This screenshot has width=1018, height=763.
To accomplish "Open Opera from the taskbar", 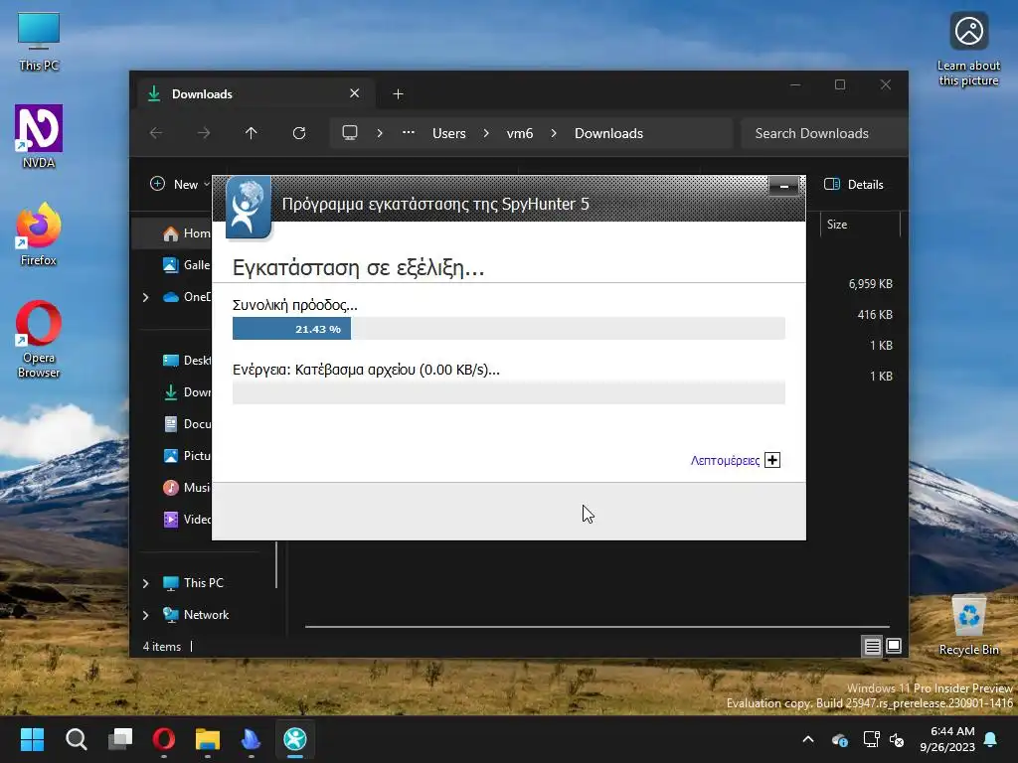I will pos(164,739).
